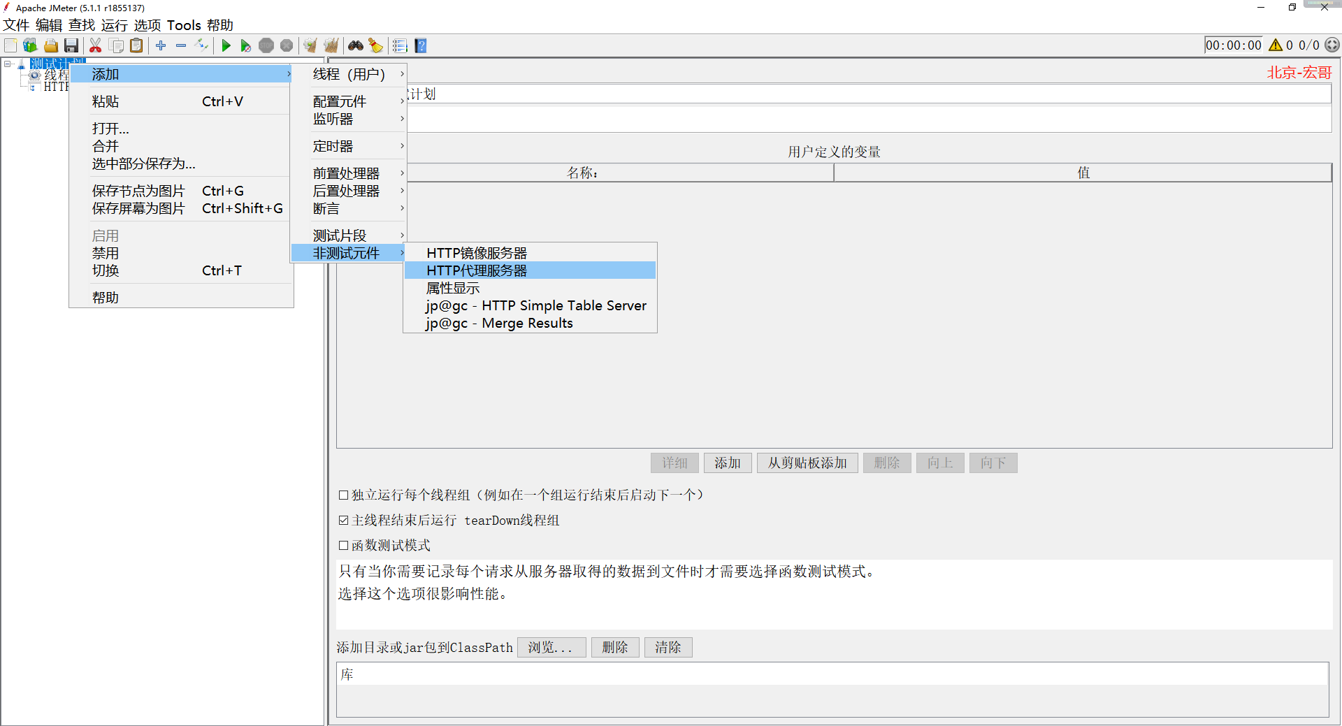Expand the 配置元件 submenu

(349, 101)
